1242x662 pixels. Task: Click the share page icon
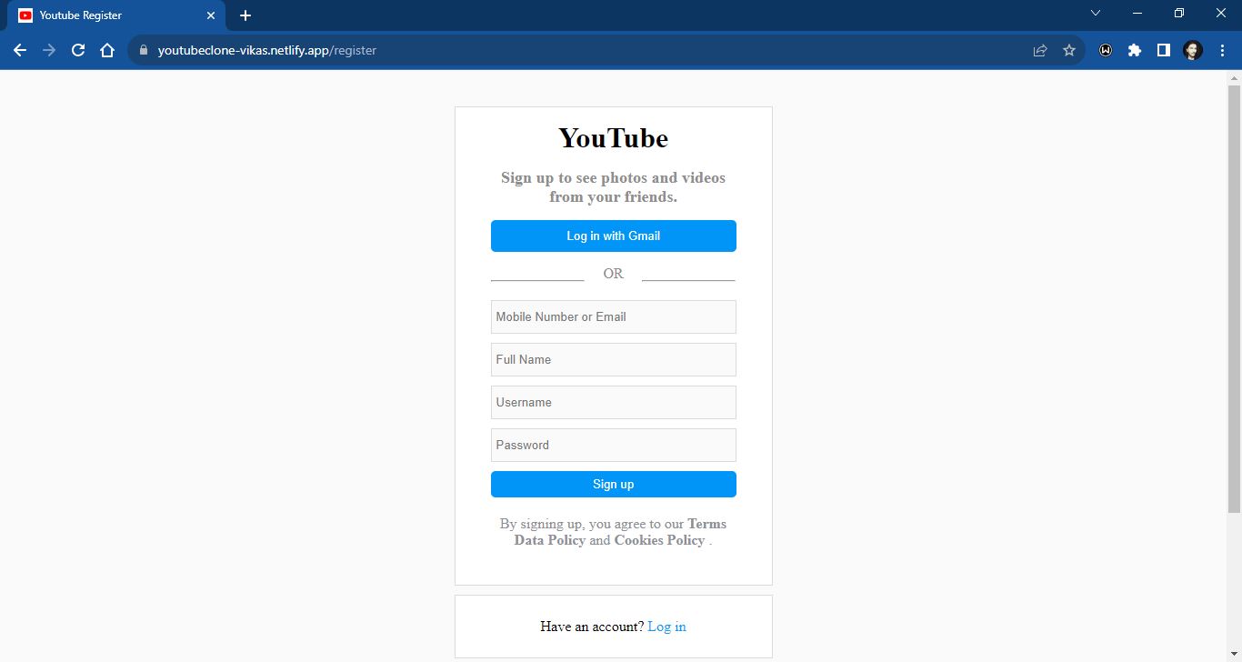coord(1039,50)
